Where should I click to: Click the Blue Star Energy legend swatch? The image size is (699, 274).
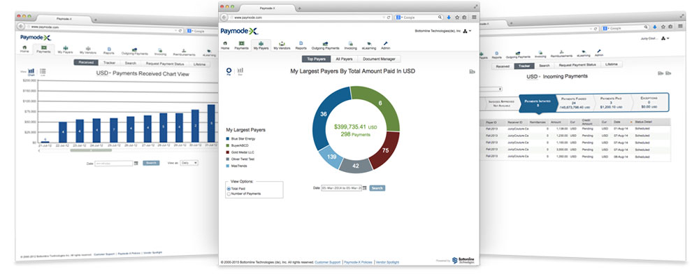228,138
